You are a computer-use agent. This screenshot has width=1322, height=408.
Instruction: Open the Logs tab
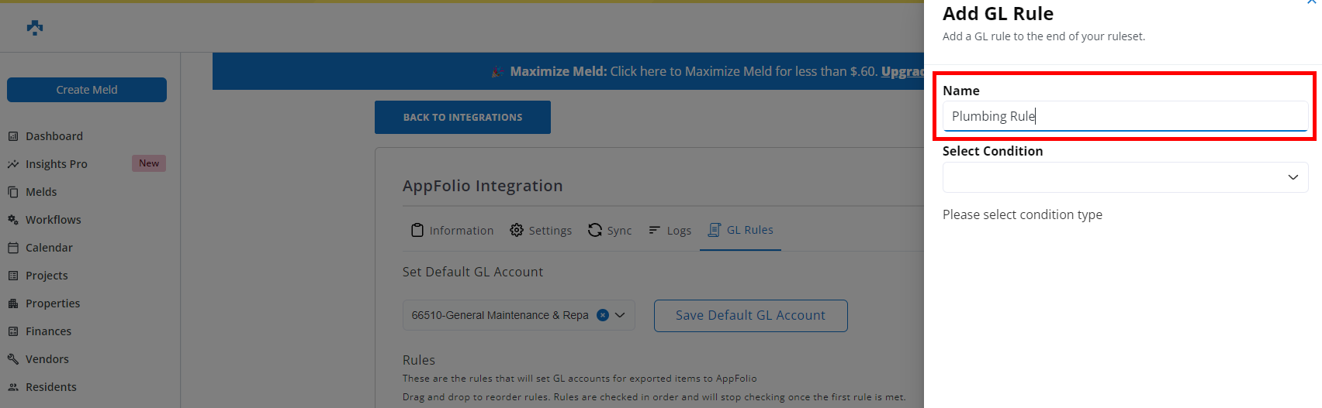[670, 231]
